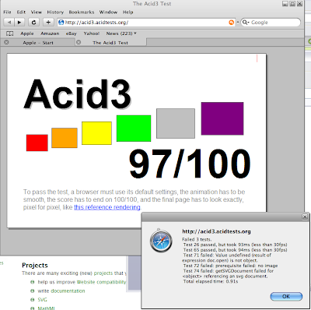Click the Acid3 heading

click(x=77, y=94)
